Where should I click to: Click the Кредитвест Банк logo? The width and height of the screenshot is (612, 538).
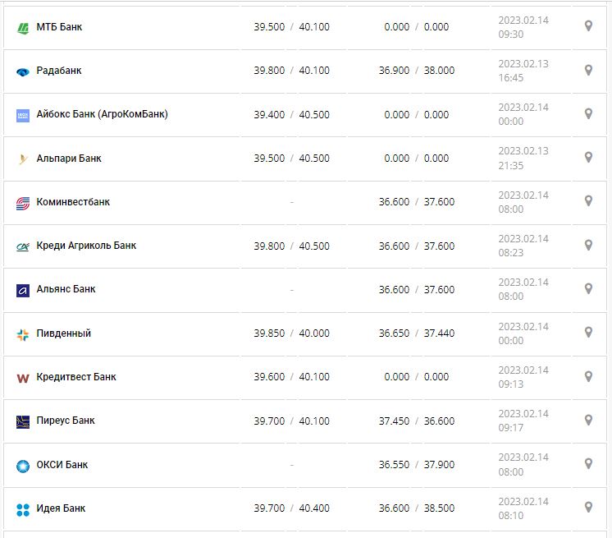pyautogui.click(x=23, y=378)
